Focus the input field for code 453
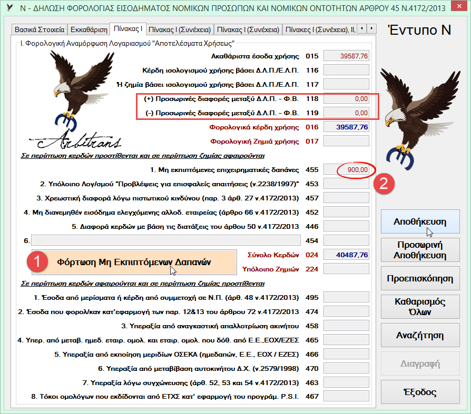This screenshot has height=414, width=471. coord(346,184)
